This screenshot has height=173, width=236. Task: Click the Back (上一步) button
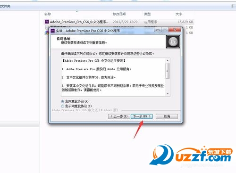click(119, 116)
